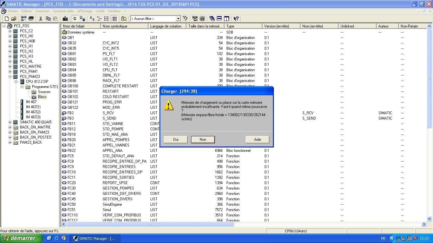Open the Affichage menu
The height and width of the screenshot is (243, 433).
85,11
